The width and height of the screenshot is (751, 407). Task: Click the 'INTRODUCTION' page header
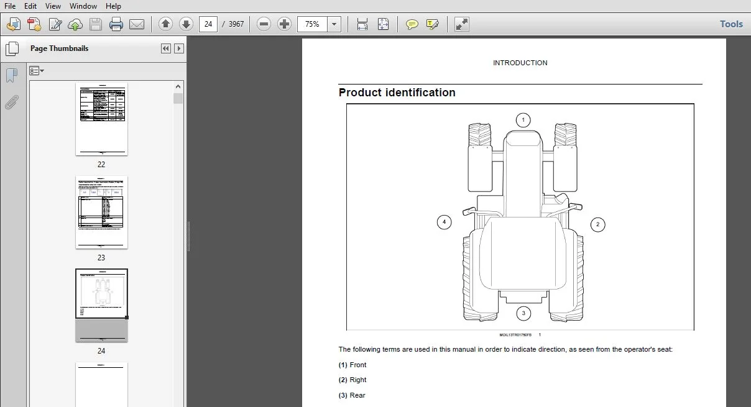(520, 63)
